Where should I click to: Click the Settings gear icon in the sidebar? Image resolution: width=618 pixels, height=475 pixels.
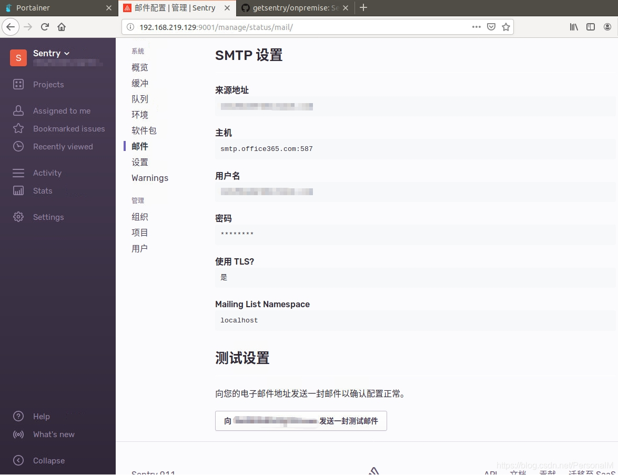click(18, 217)
